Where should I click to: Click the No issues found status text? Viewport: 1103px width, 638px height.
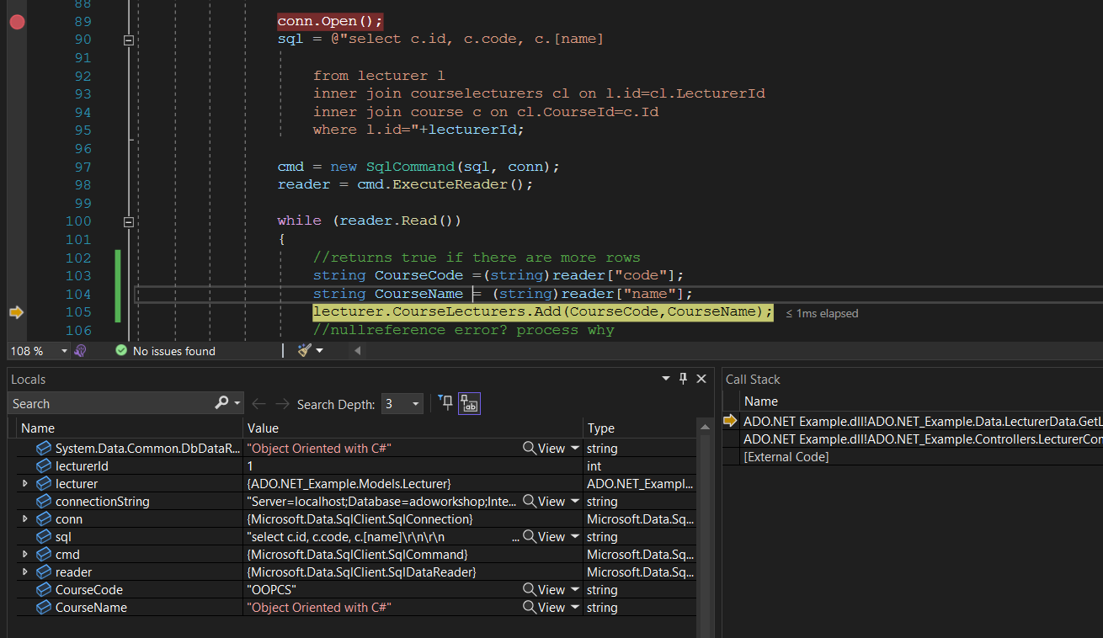click(x=174, y=351)
